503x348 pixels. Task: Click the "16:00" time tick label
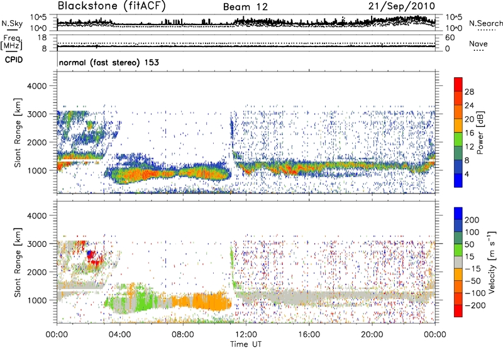coord(309,335)
